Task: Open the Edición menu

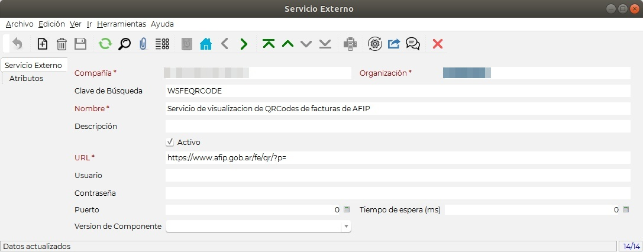Action: (x=51, y=24)
